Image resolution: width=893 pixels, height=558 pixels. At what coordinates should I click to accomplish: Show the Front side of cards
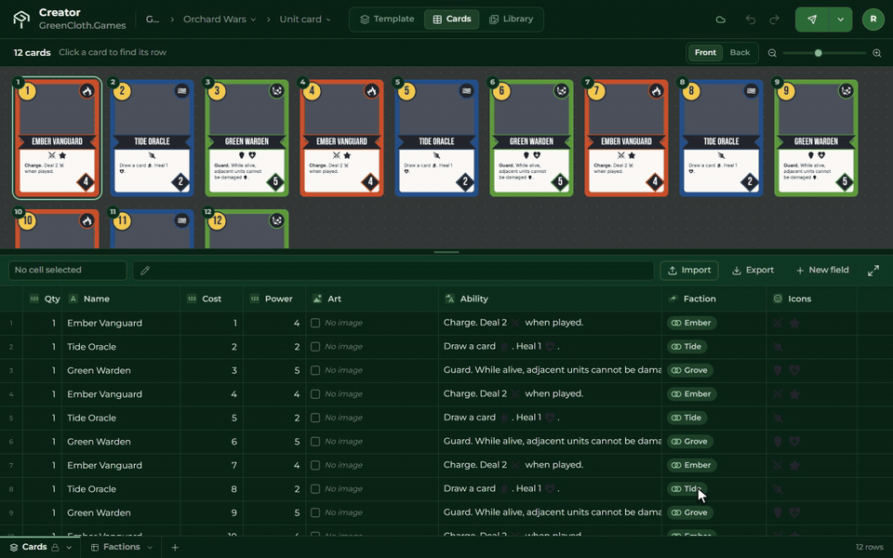coord(705,52)
